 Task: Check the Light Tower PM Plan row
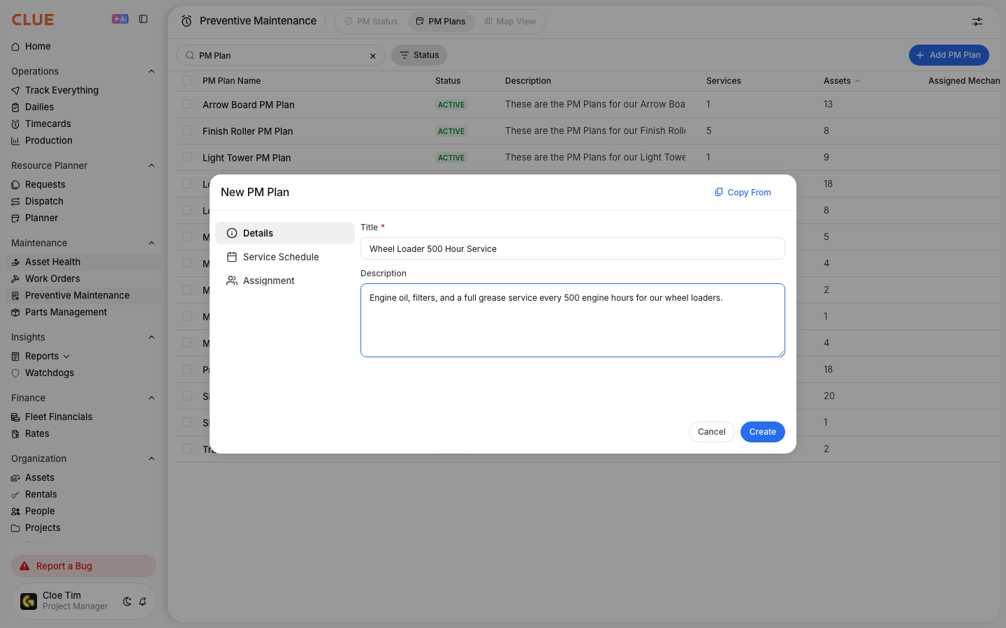point(187,157)
